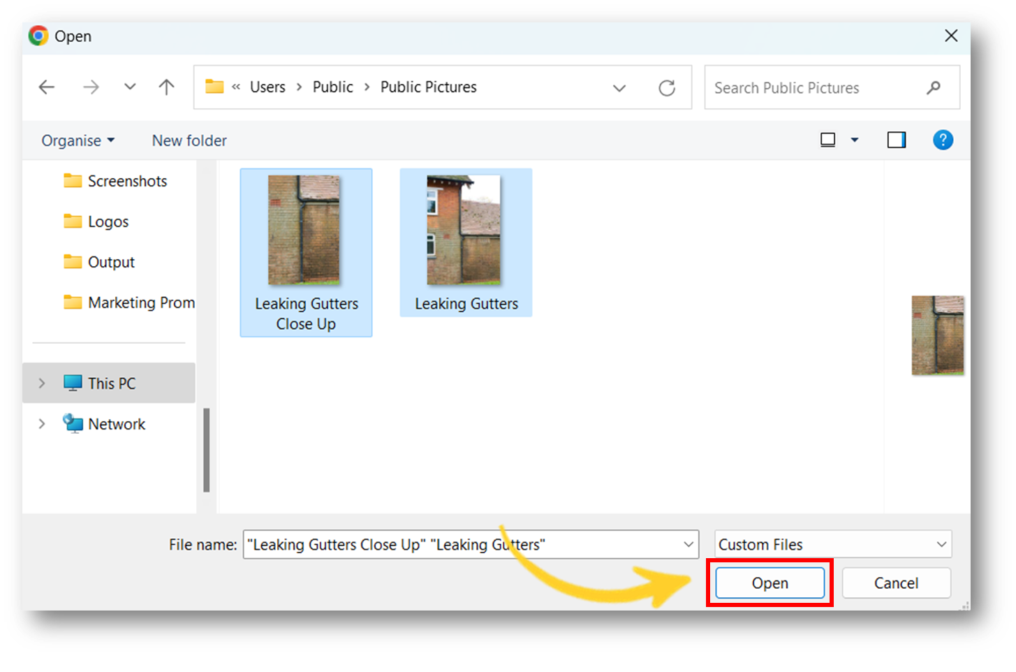Click the Cancel button
The width and height of the screenshot is (1016, 672).
click(896, 583)
